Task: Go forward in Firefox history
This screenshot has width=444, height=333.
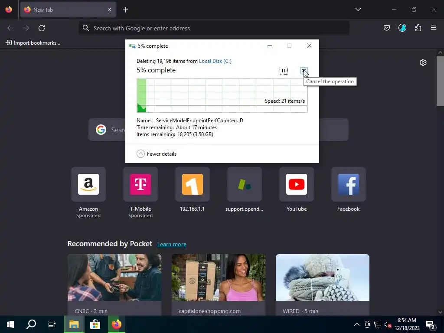Action: pos(26,28)
